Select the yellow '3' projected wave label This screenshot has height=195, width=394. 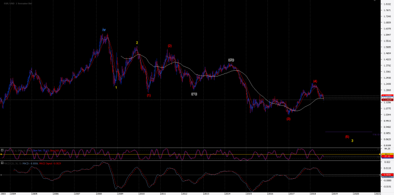[x=352, y=140]
